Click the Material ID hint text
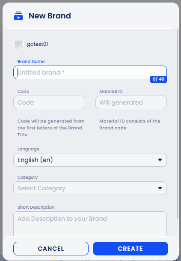 pos(130,124)
